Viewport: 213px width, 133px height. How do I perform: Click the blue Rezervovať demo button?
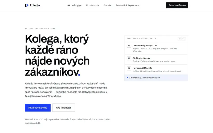tap(38, 108)
